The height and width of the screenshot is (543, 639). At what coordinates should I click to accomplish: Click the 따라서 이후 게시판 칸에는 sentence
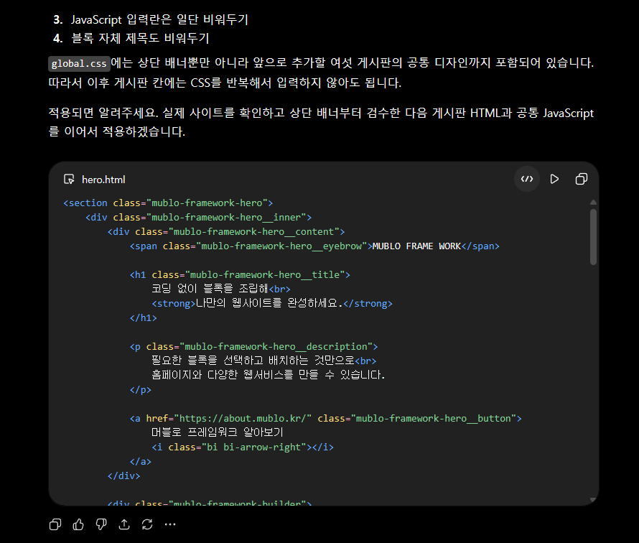click(225, 83)
